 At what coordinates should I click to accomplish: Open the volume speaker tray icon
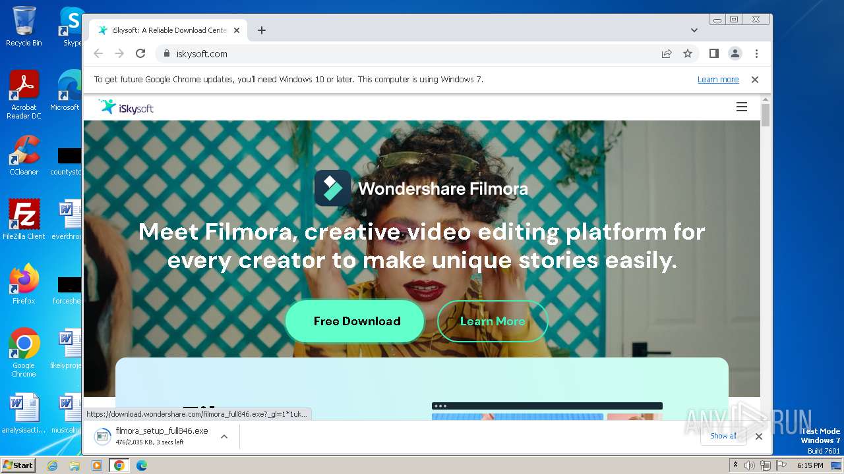tap(750, 465)
